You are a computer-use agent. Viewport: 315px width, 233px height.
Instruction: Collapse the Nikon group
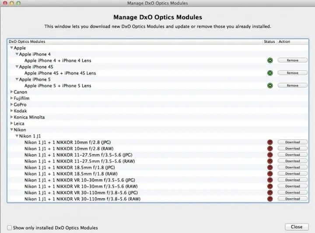(12, 130)
